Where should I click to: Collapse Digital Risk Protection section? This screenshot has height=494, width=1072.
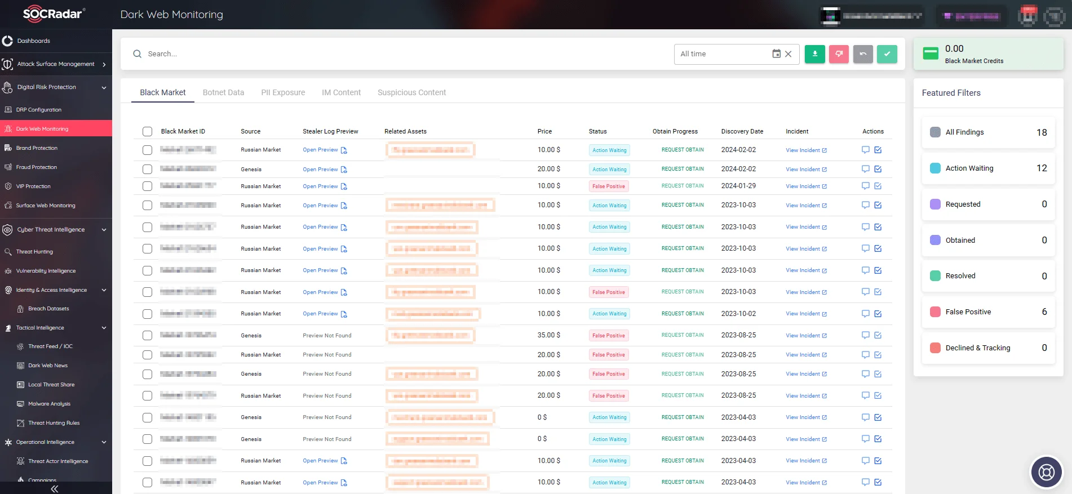[x=104, y=87]
